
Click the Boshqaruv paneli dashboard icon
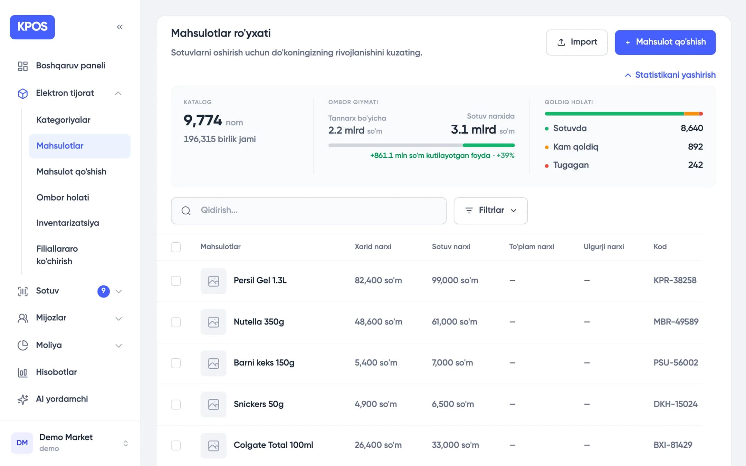(x=23, y=66)
